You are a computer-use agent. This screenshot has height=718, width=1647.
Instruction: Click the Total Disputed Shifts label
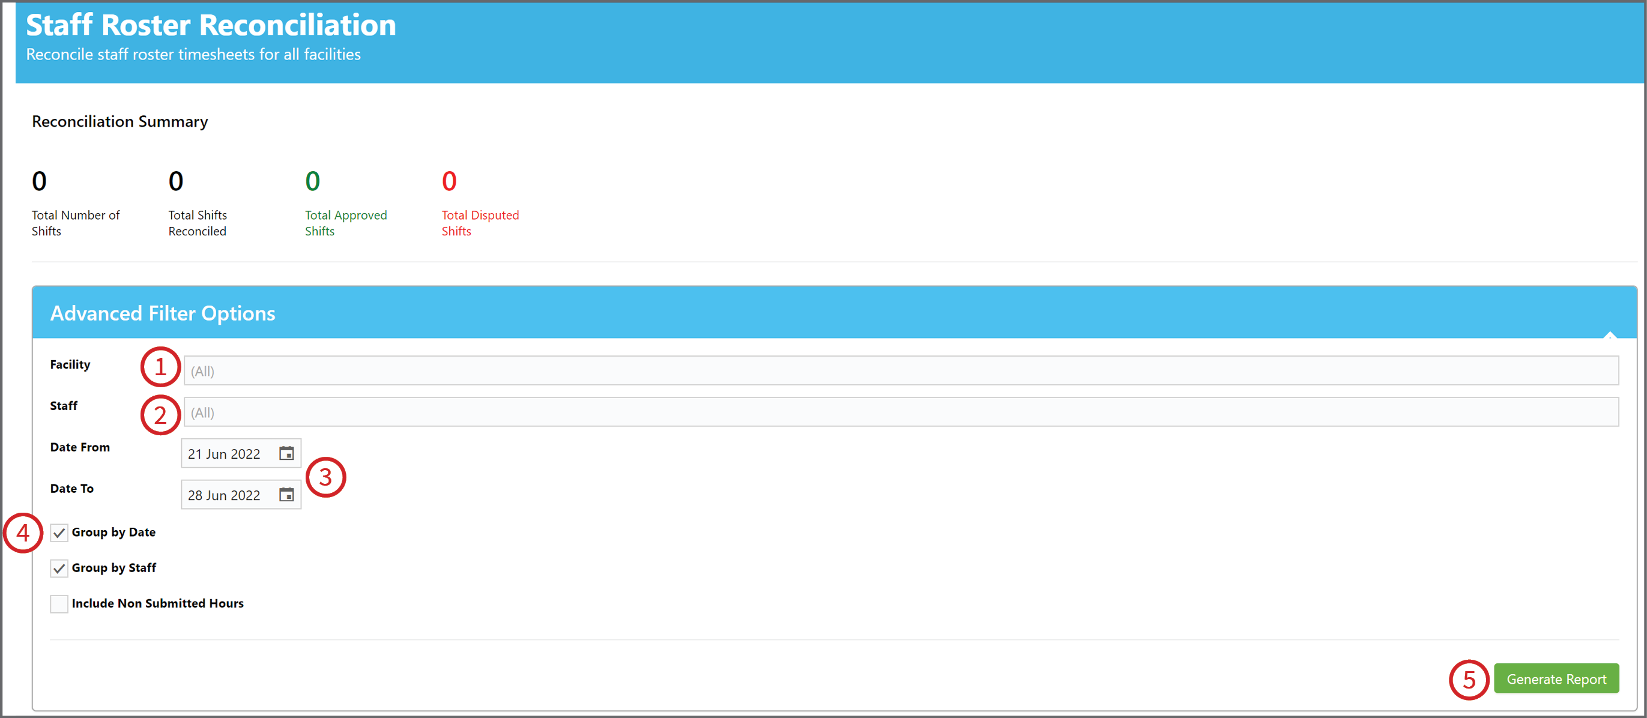coord(480,223)
